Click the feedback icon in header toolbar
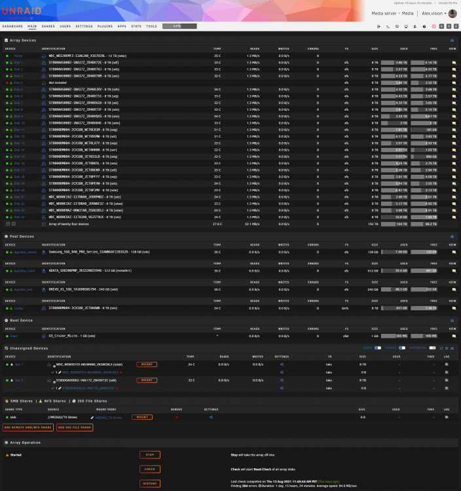The image size is (461, 491). tap(397, 27)
